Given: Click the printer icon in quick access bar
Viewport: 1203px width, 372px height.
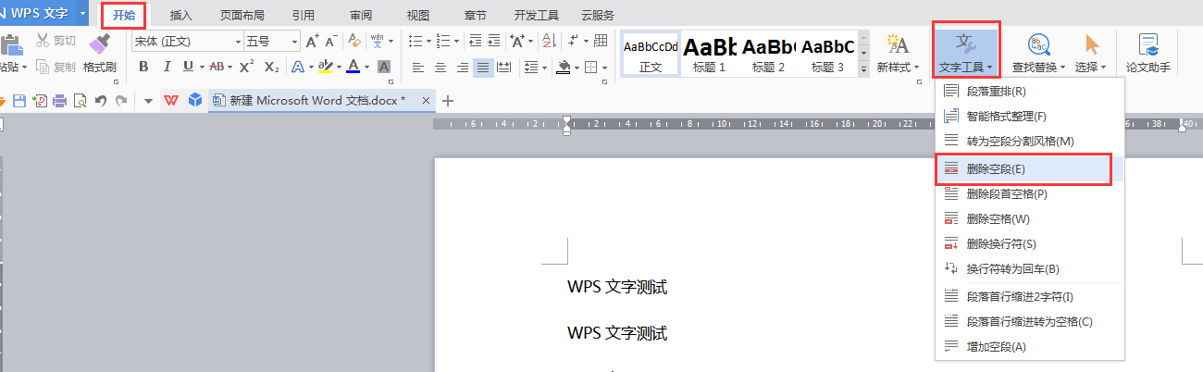Looking at the screenshot, I should pyautogui.click(x=59, y=100).
